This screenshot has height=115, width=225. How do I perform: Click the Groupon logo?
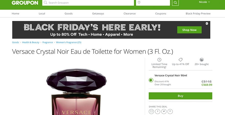pos(25,3)
